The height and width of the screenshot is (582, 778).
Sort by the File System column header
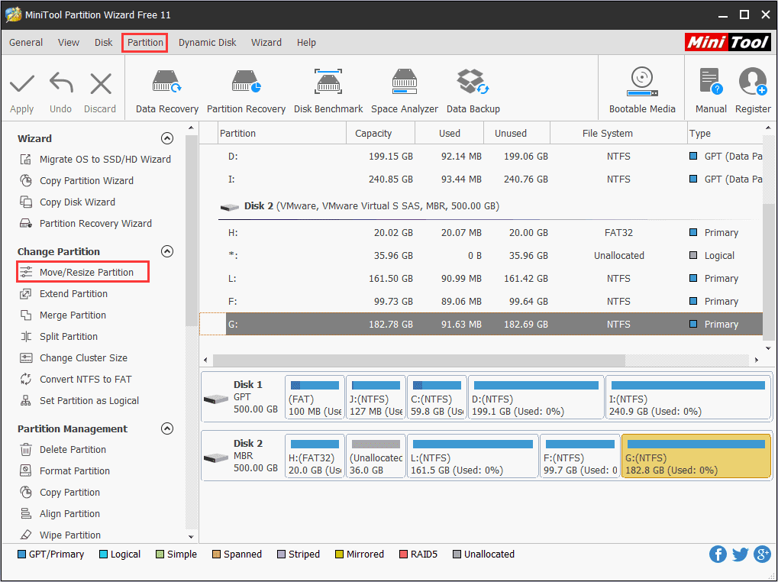618,134
